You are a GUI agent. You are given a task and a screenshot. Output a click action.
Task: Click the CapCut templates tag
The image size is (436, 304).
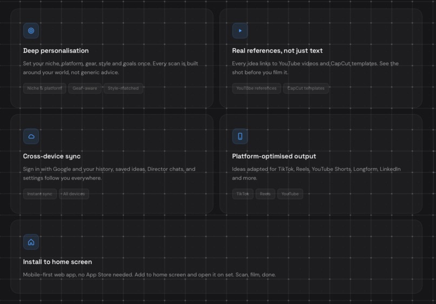click(306, 88)
